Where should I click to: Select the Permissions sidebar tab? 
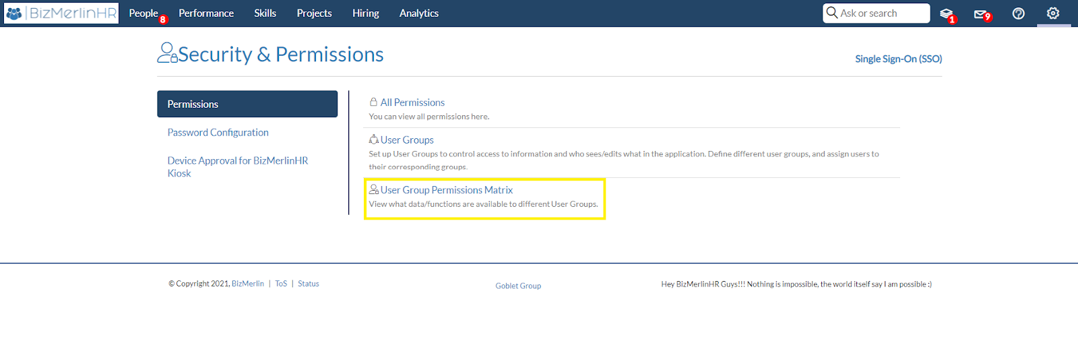pyautogui.click(x=247, y=104)
